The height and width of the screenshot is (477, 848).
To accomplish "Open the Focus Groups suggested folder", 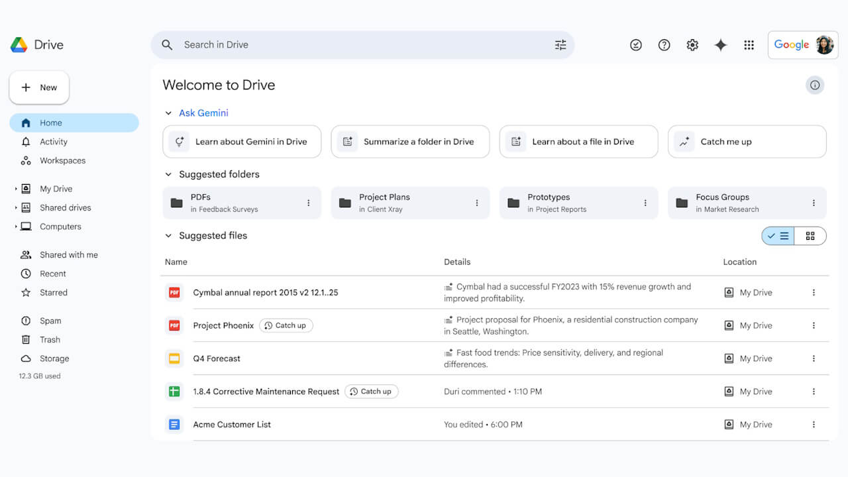I will point(747,203).
